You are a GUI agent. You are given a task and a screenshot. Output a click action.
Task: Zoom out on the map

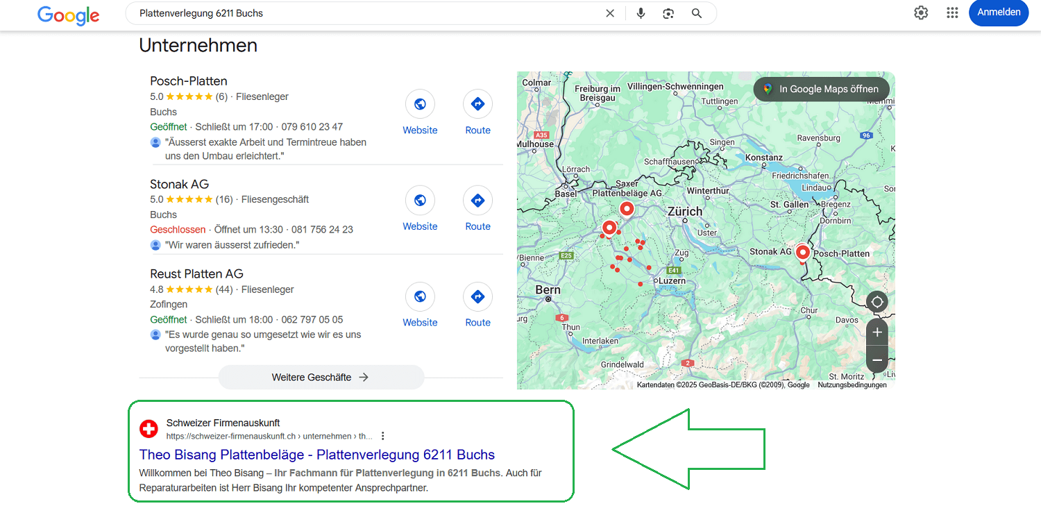tap(877, 360)
